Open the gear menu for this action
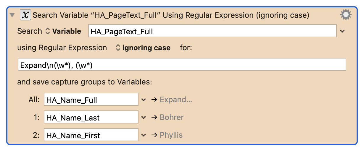This screenshot has width=364, height=153. point(346,15)
